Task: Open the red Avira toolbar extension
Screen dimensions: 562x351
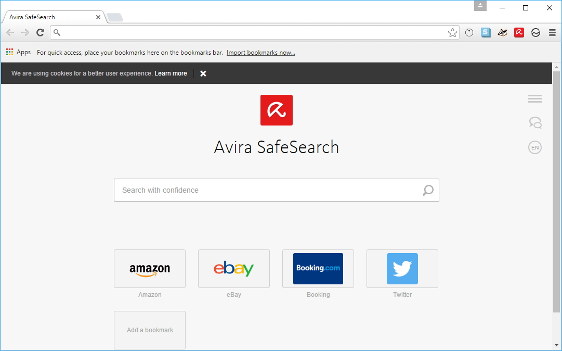Action: pyautogui.click(x=519, y=33)
